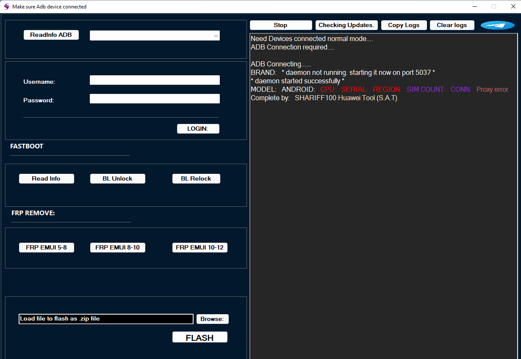Stop the current operation

[280, 25]
